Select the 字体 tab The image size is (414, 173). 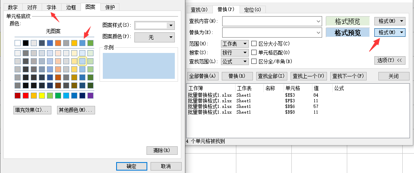[x=51, y=7]
